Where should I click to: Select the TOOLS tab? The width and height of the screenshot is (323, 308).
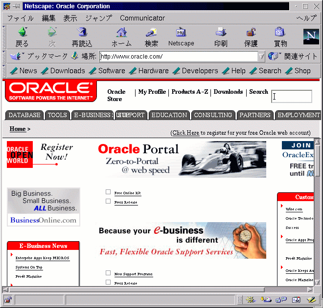coord(57,115)
